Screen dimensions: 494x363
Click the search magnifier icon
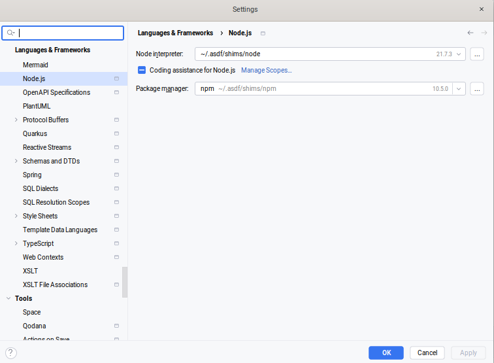tap(11, 33)
